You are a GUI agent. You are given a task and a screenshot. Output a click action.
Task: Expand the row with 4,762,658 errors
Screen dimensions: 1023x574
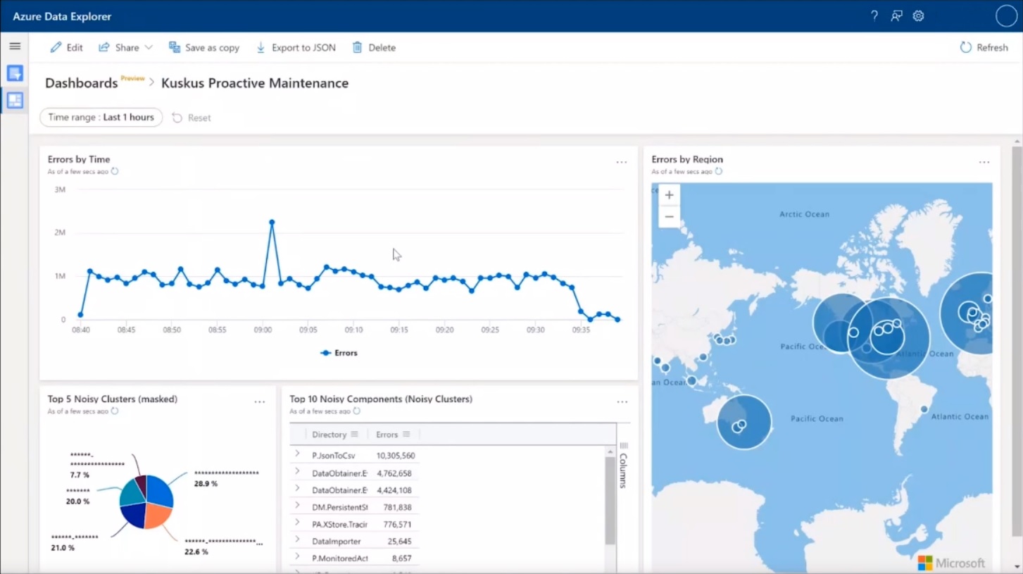297,472
